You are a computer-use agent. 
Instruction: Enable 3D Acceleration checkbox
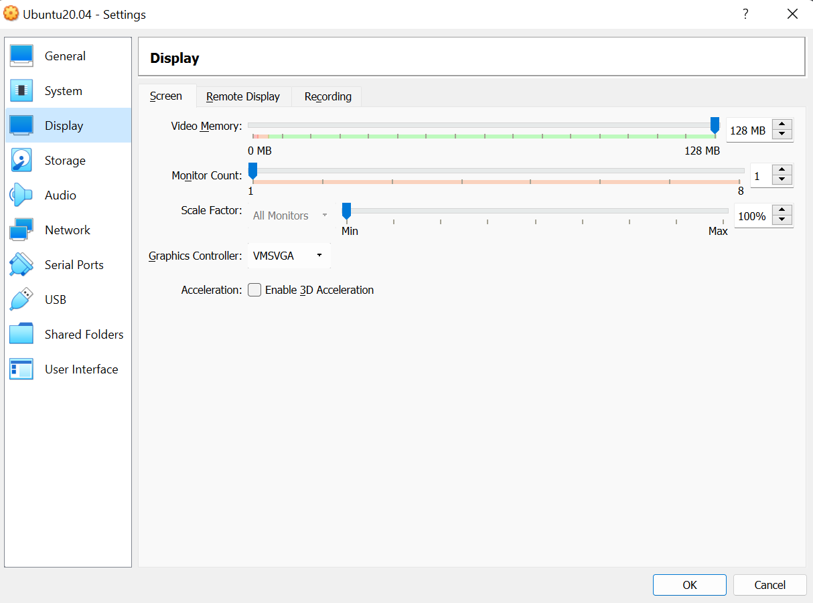[x=254, y=290]
